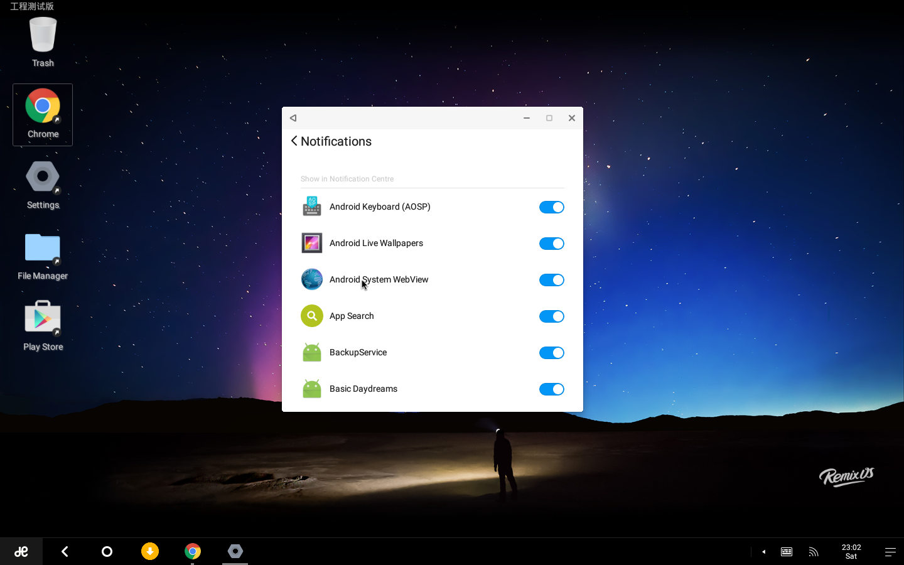Viewport: 904px width, 565px height.
Task: Turn off Android System WebView notifications
Action: pos(552,280)
